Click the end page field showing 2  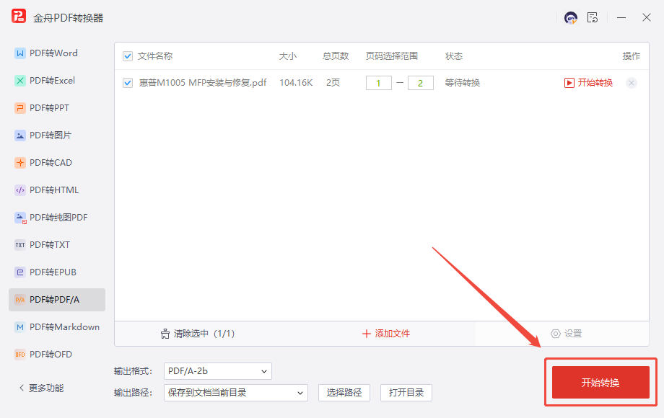pos(421,84)
